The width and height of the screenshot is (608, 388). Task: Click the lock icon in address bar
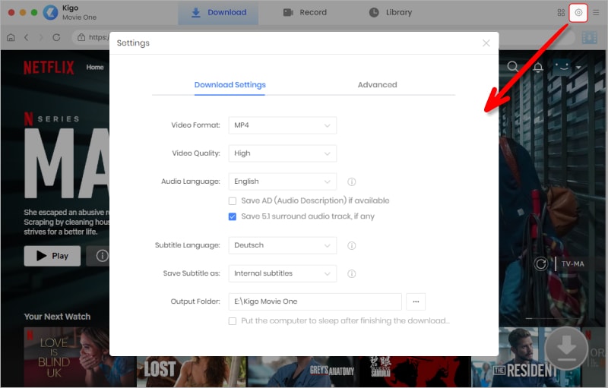click(x=81, y=37)
